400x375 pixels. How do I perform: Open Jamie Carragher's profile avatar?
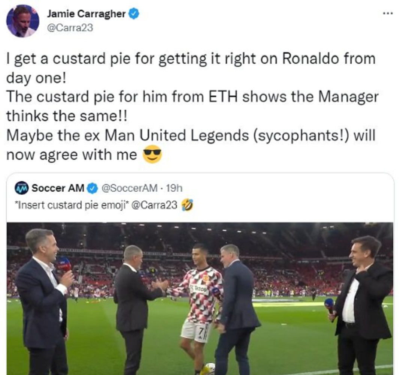tap(23, 21)
